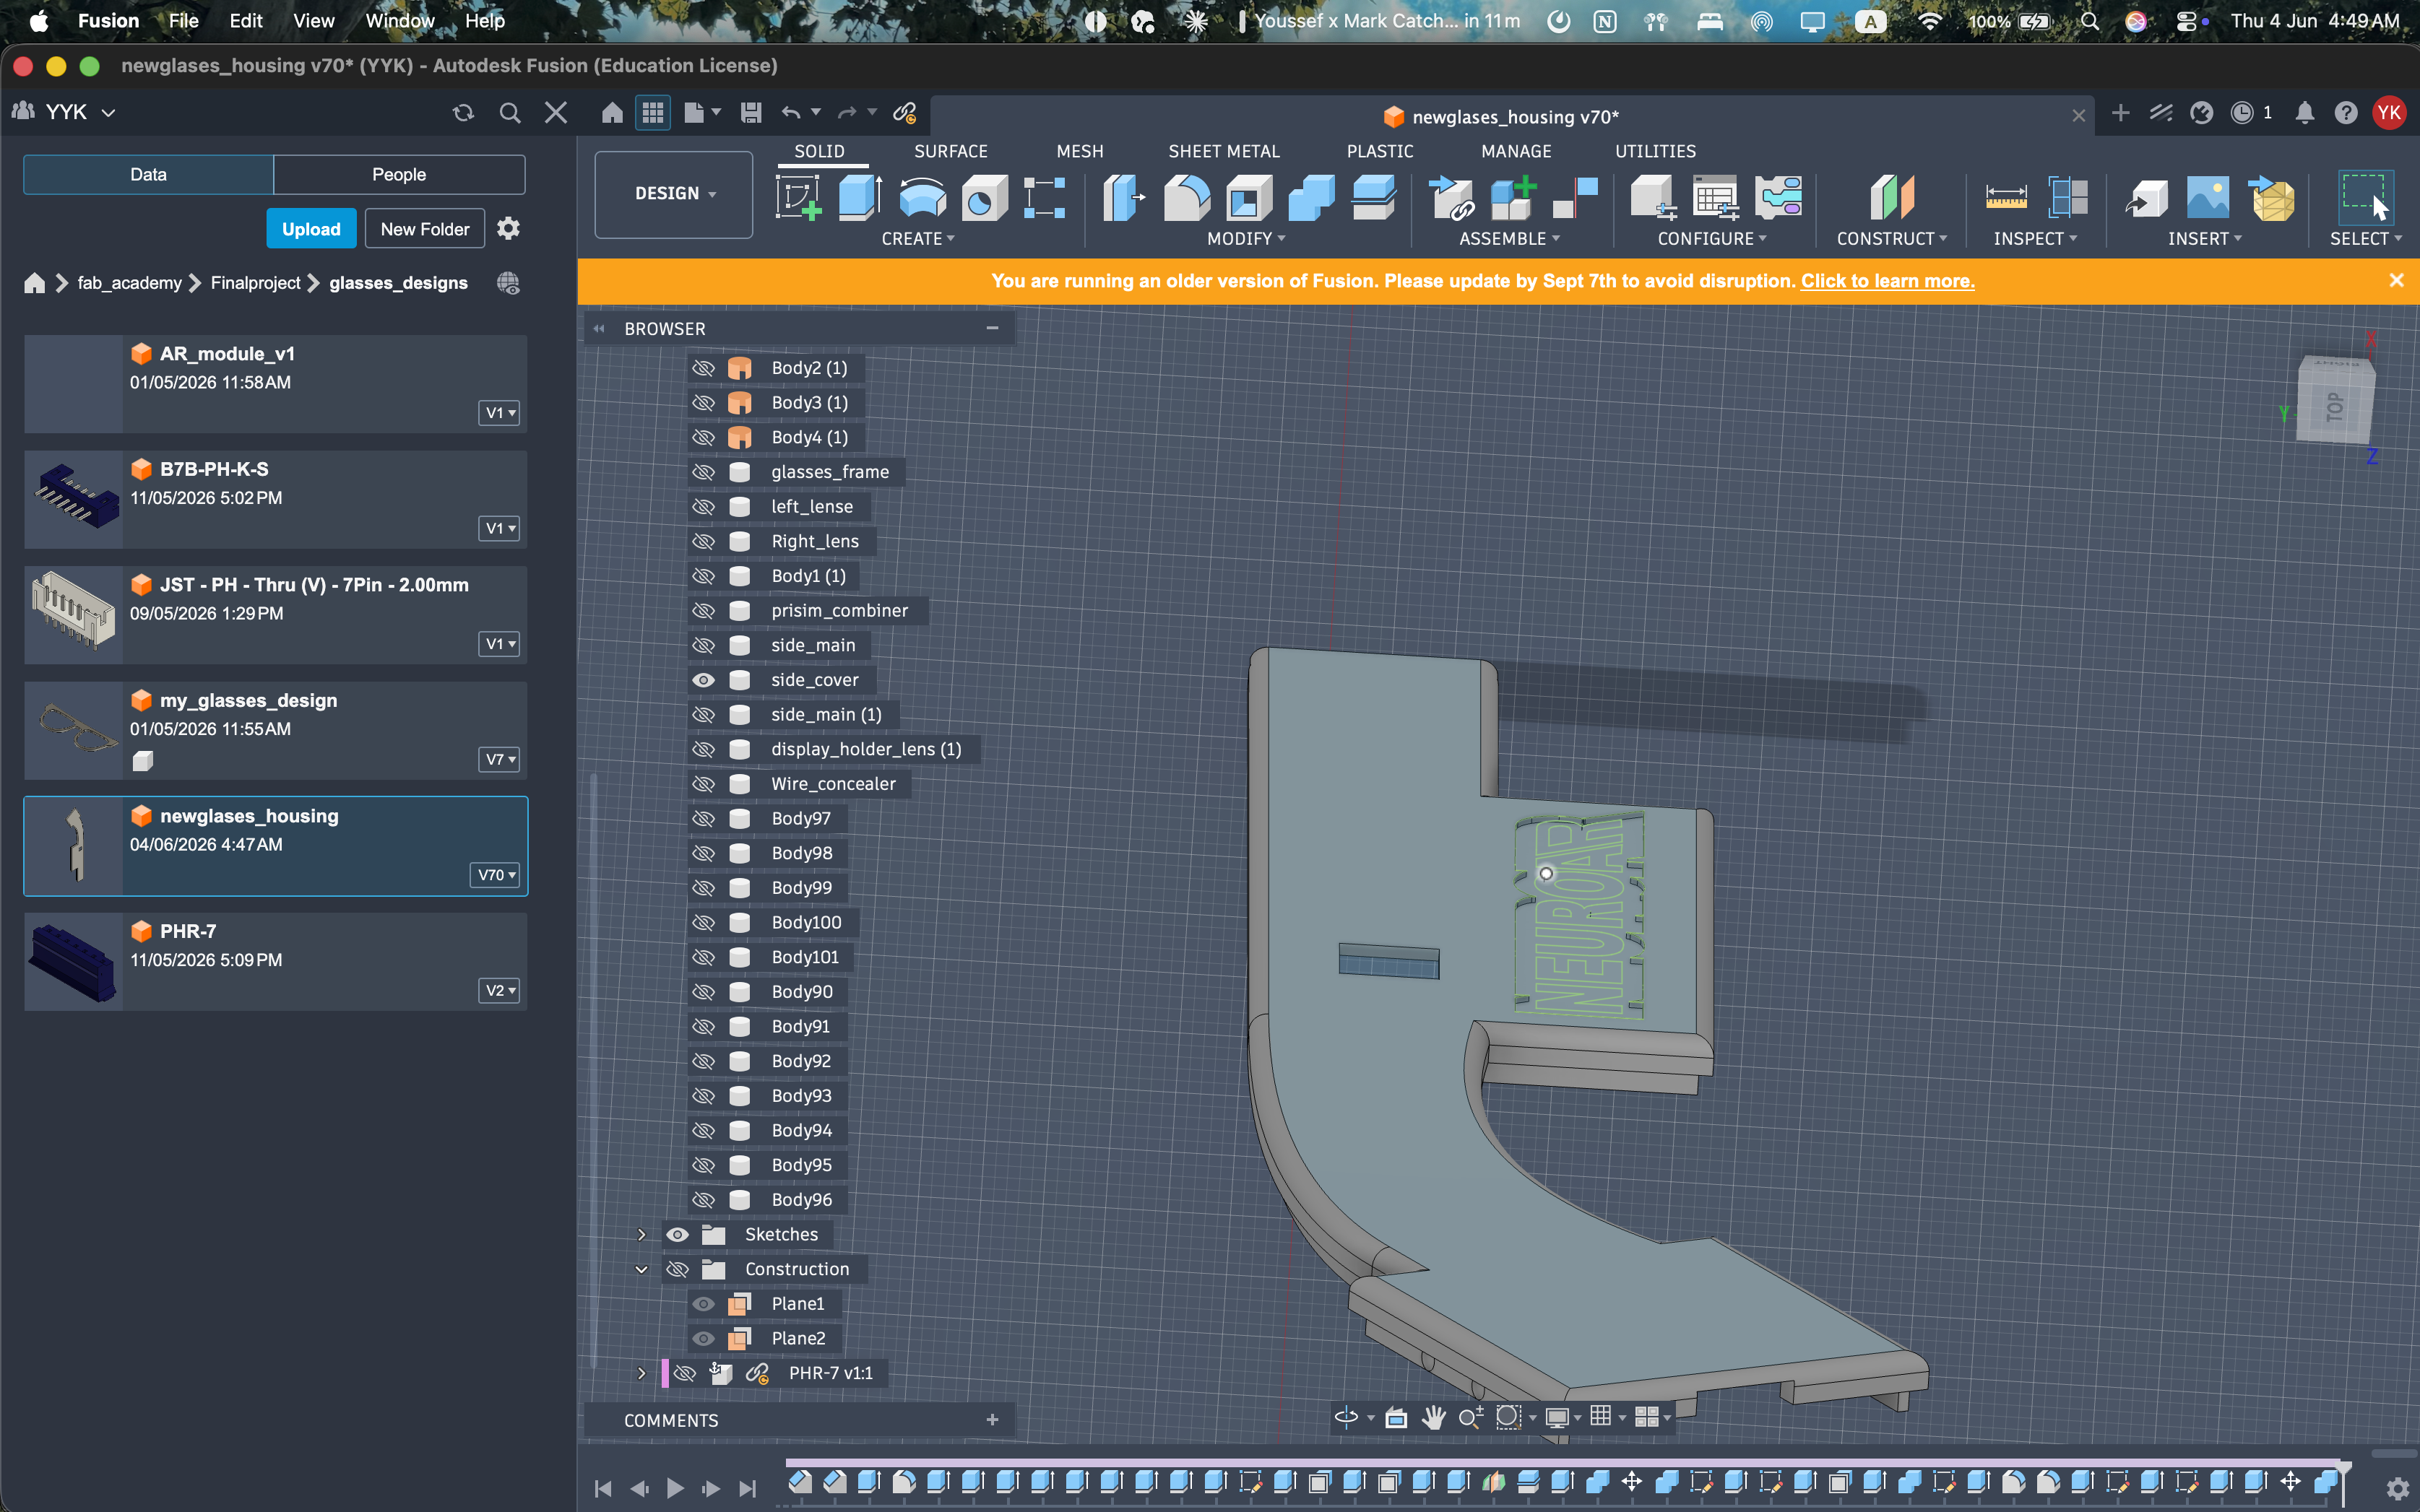Screen dimensions: 2420x1512
Task: Select the Extrude tool
Action: [860, 197]
